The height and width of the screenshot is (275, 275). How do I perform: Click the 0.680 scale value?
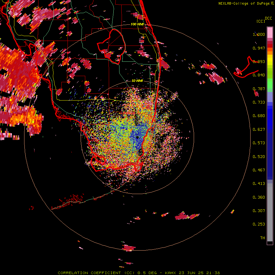click(x=259, y=116)
